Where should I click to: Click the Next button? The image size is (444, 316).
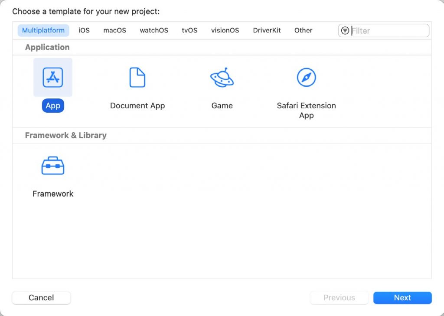tap(402, 298)
